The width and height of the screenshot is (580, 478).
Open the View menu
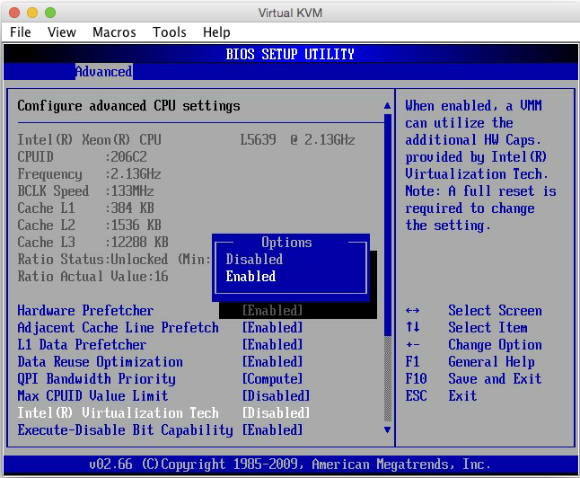pos(62,32)
